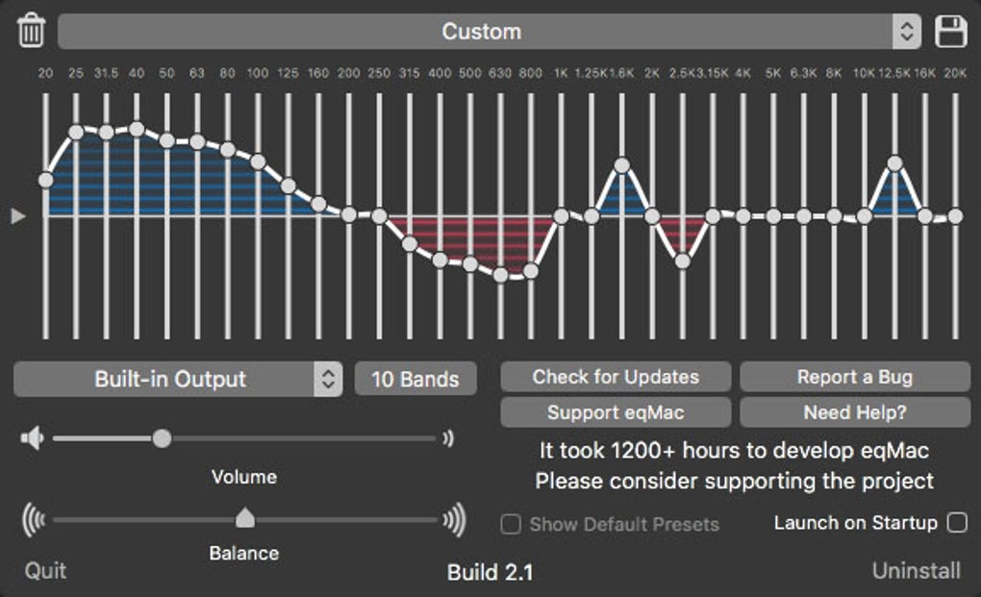Screen dimensions: 981x597
Task: Click the right balance speaker icon
Action: pos(454,520)
